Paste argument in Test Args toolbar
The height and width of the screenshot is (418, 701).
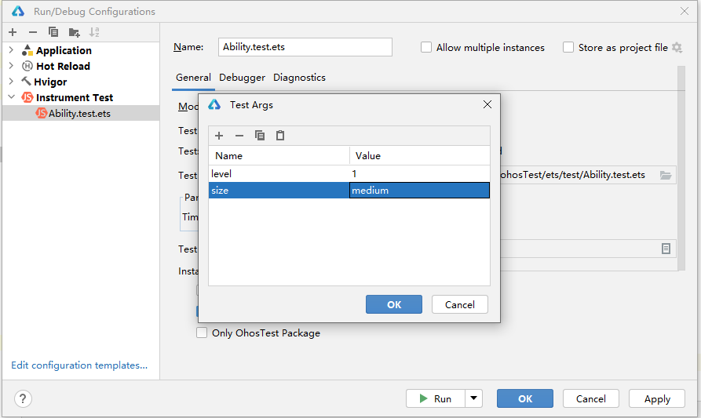click(x=280, y=136)
